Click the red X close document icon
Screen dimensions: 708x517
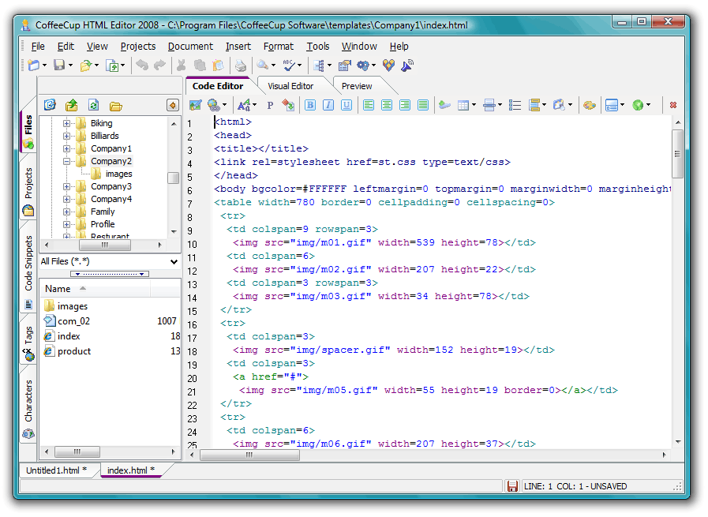coord(673,105)
